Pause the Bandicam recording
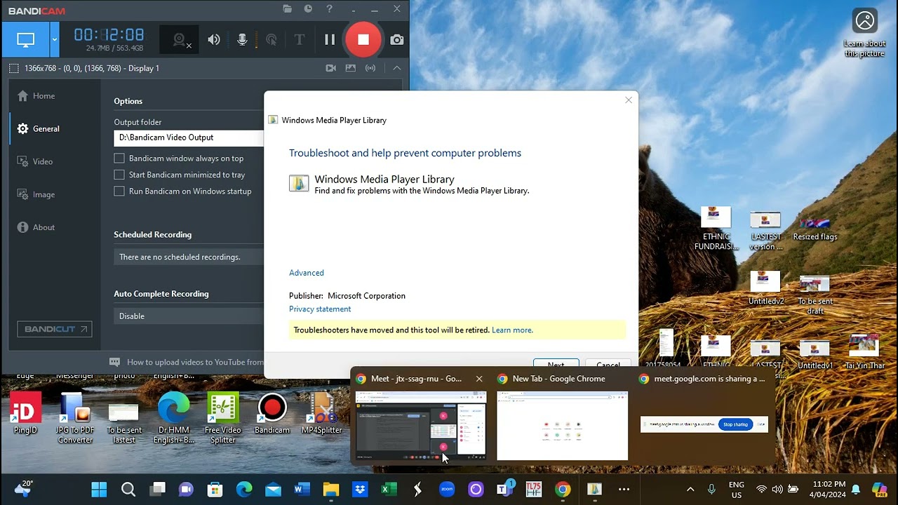The width and height of the screenshot is (898, 505). click(330, 40)
